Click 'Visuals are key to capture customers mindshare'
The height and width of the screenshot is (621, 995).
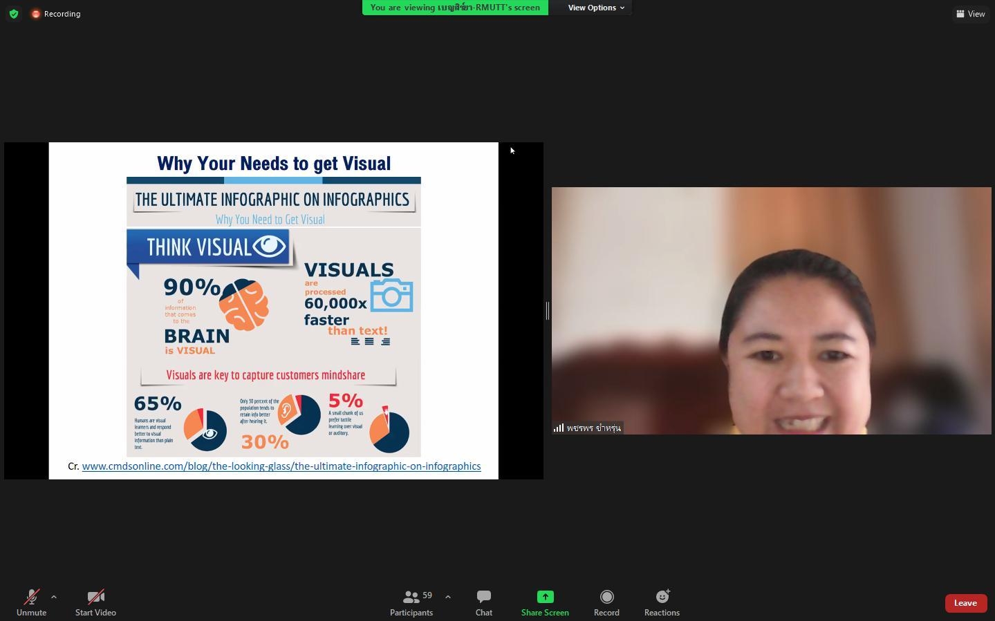click(x=266, y=375)
